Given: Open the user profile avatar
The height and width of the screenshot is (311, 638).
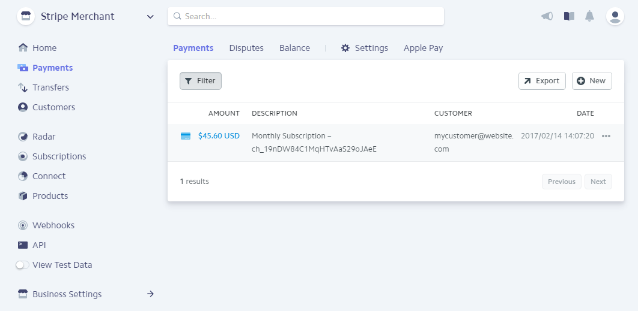Looking at the screenshot, I should click(615, 16).
